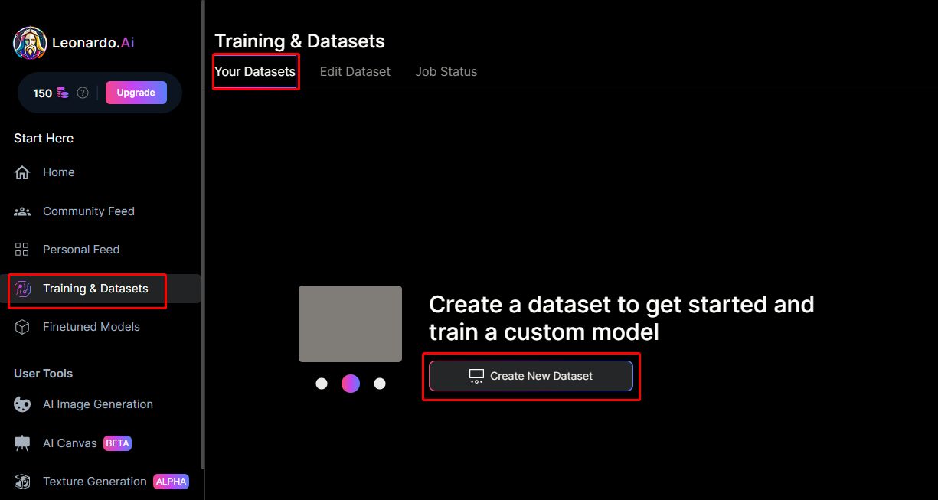Open the token help question mark
938x500 pixels.
pos(83,93)
